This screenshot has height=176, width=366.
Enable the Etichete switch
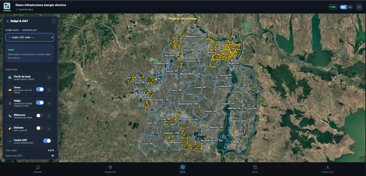40,128
